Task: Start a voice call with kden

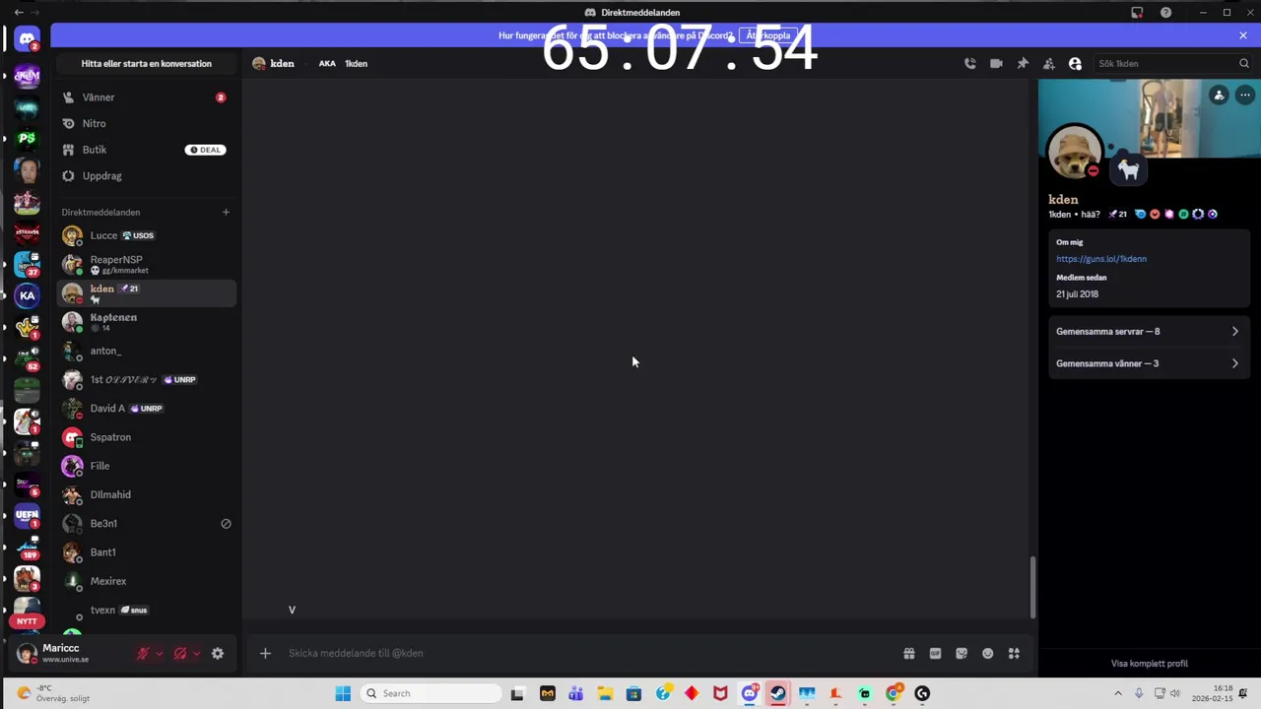Action: click(970, 63)
